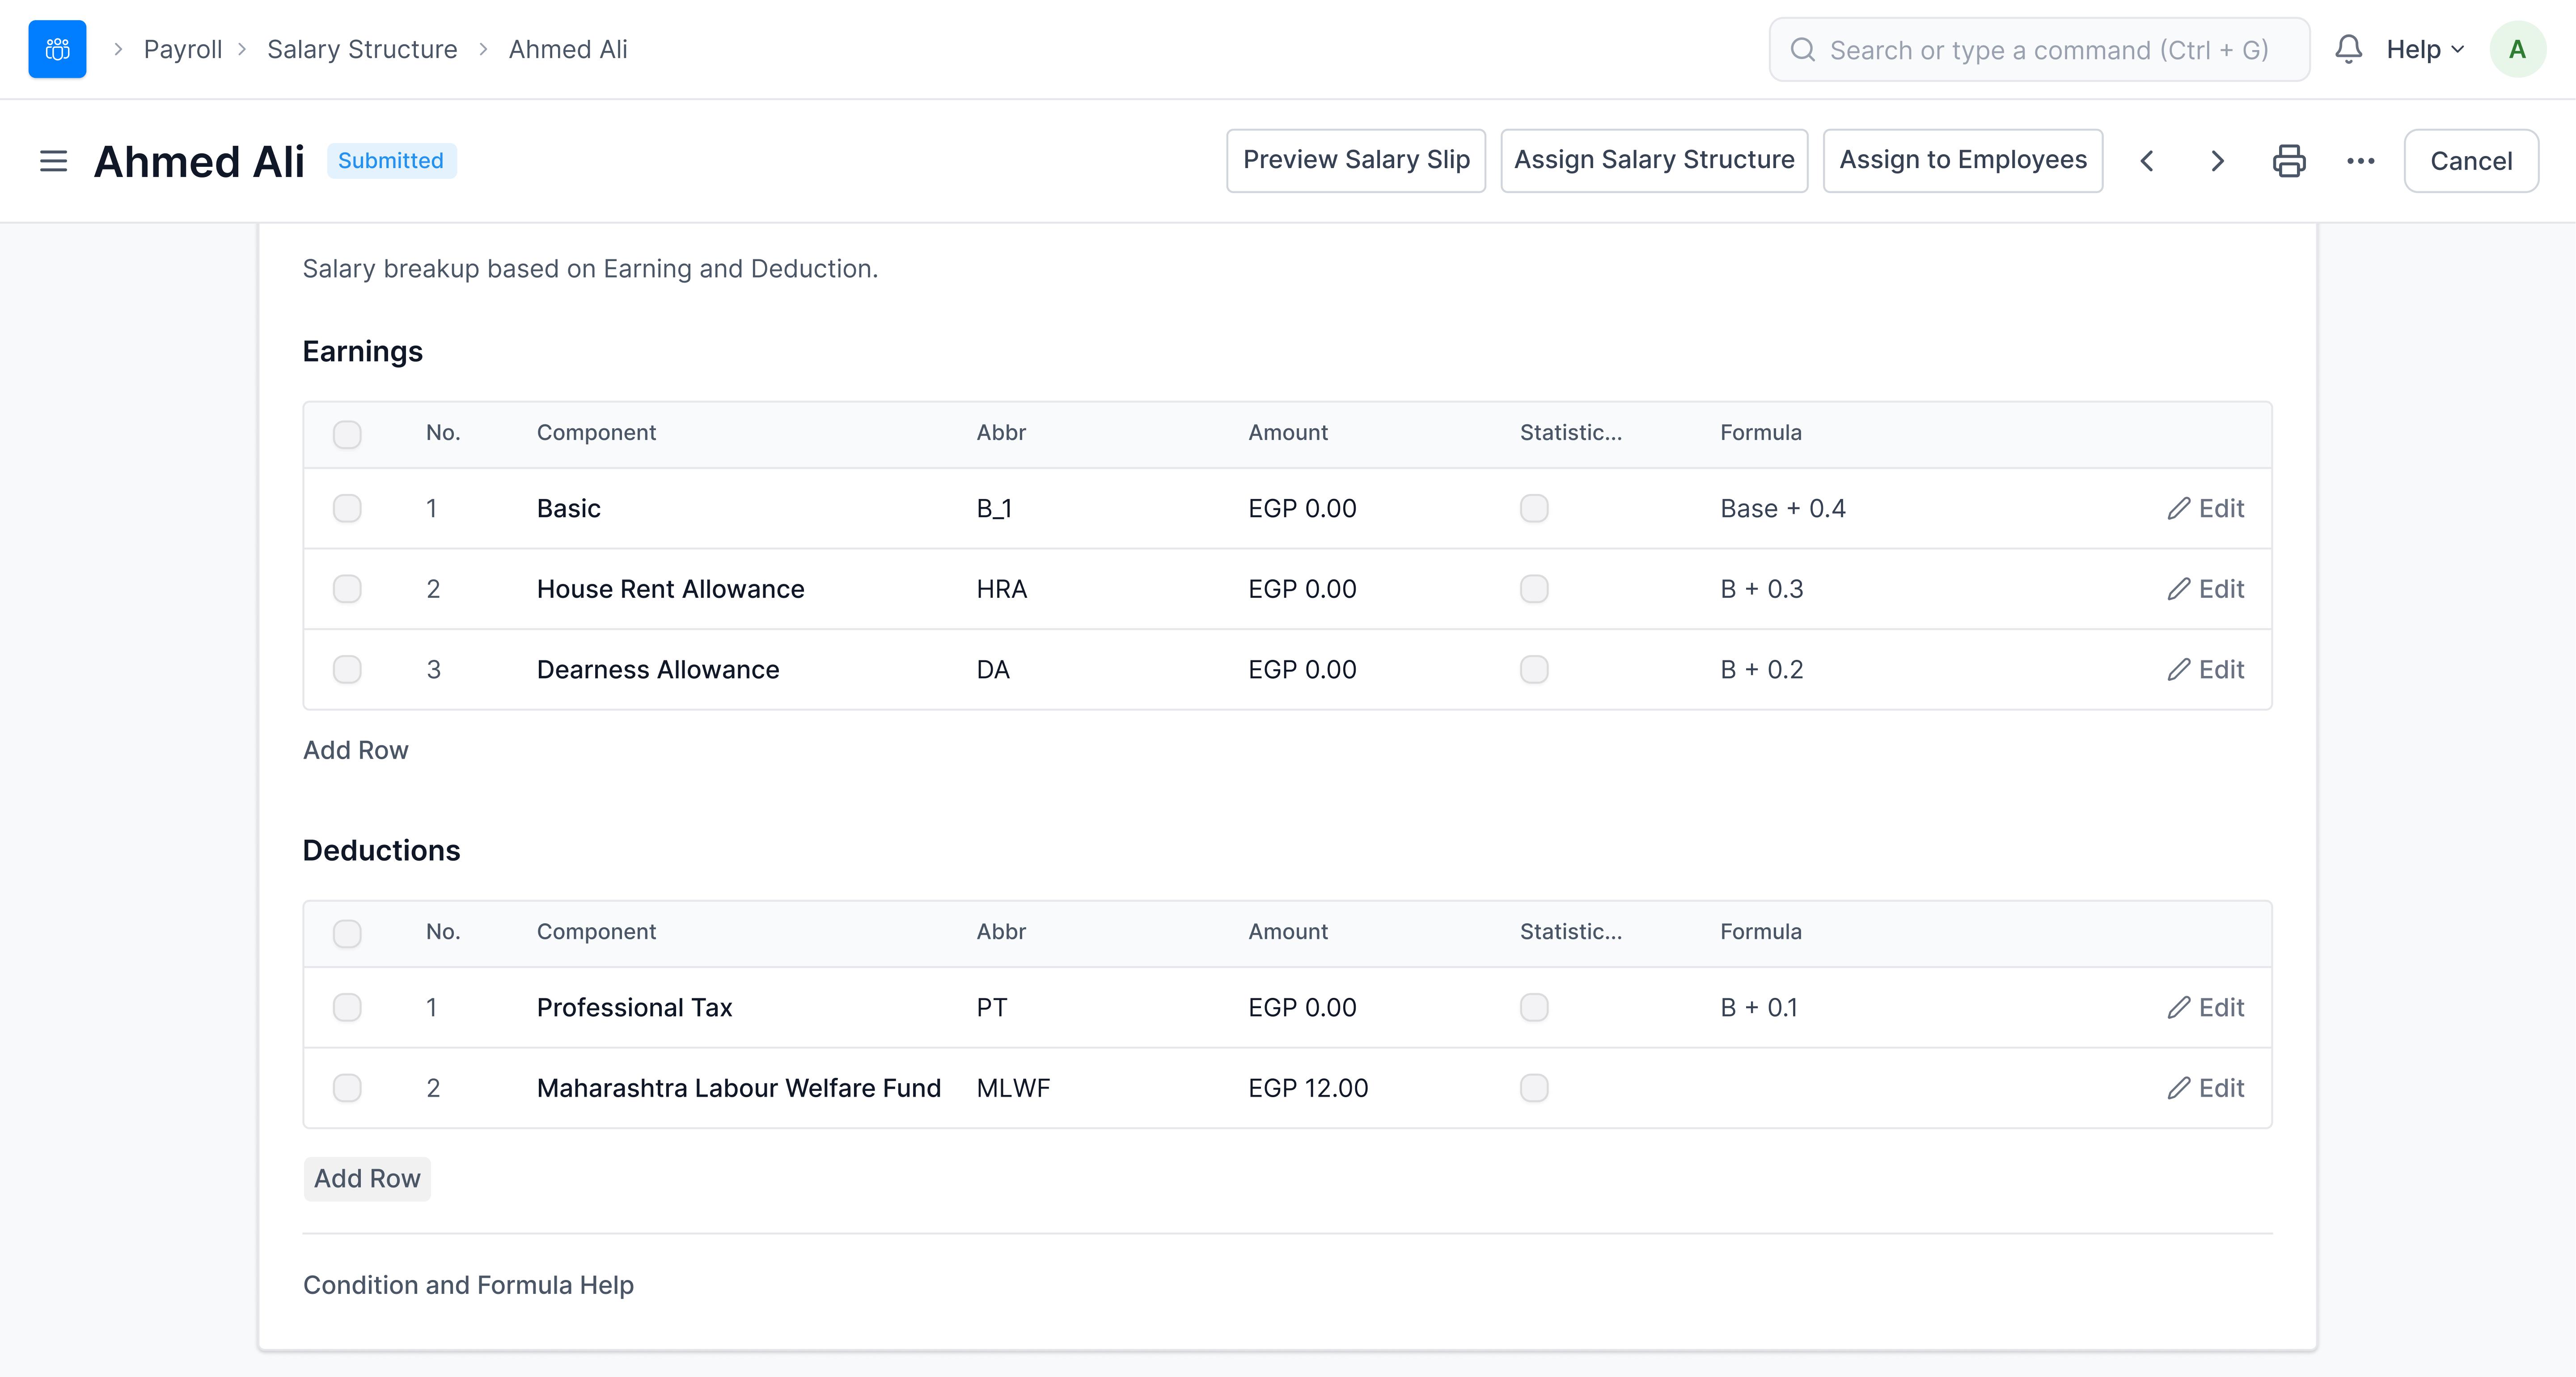The width and height of the screenshot is (2576, 1377).
Task: Cancel the submitted salary structure
Action: tap(2471, 161)
